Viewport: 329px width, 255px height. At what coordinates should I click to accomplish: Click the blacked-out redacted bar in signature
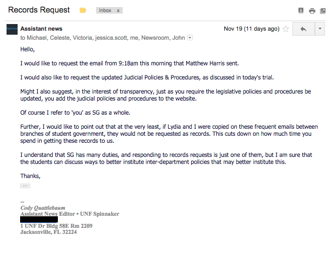[39, 220]
